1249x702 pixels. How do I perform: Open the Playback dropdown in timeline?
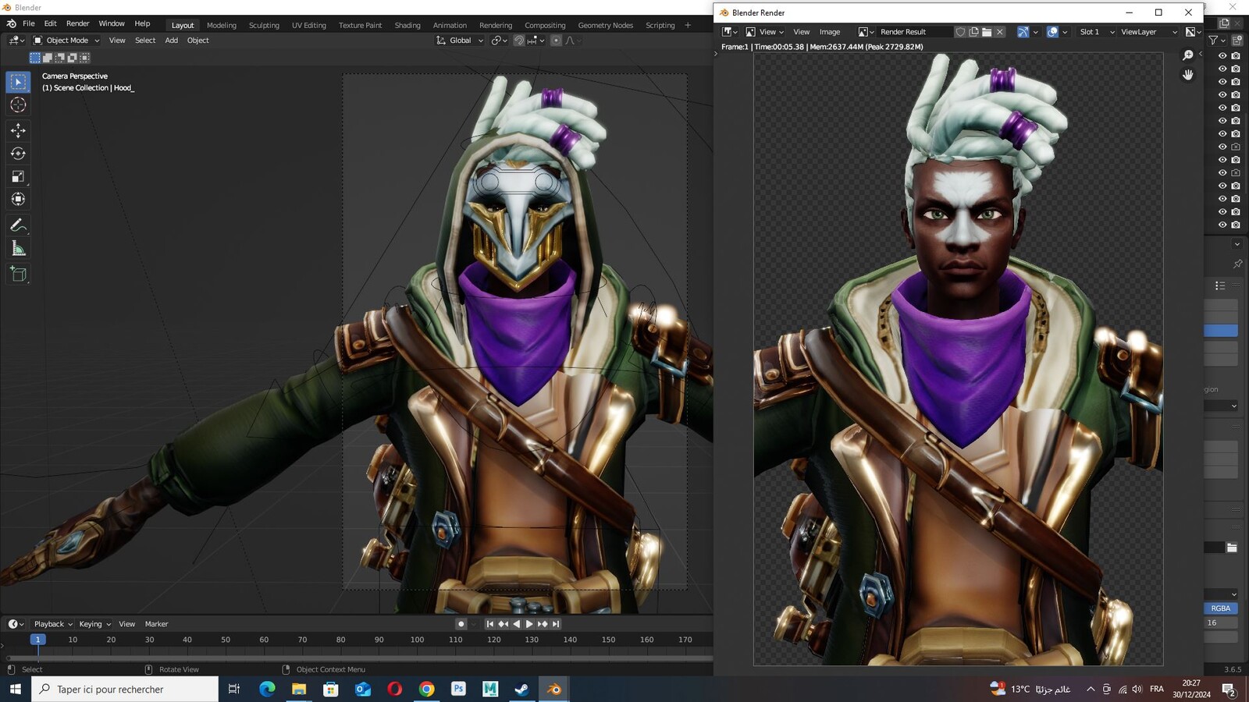(x=53, y=624)
